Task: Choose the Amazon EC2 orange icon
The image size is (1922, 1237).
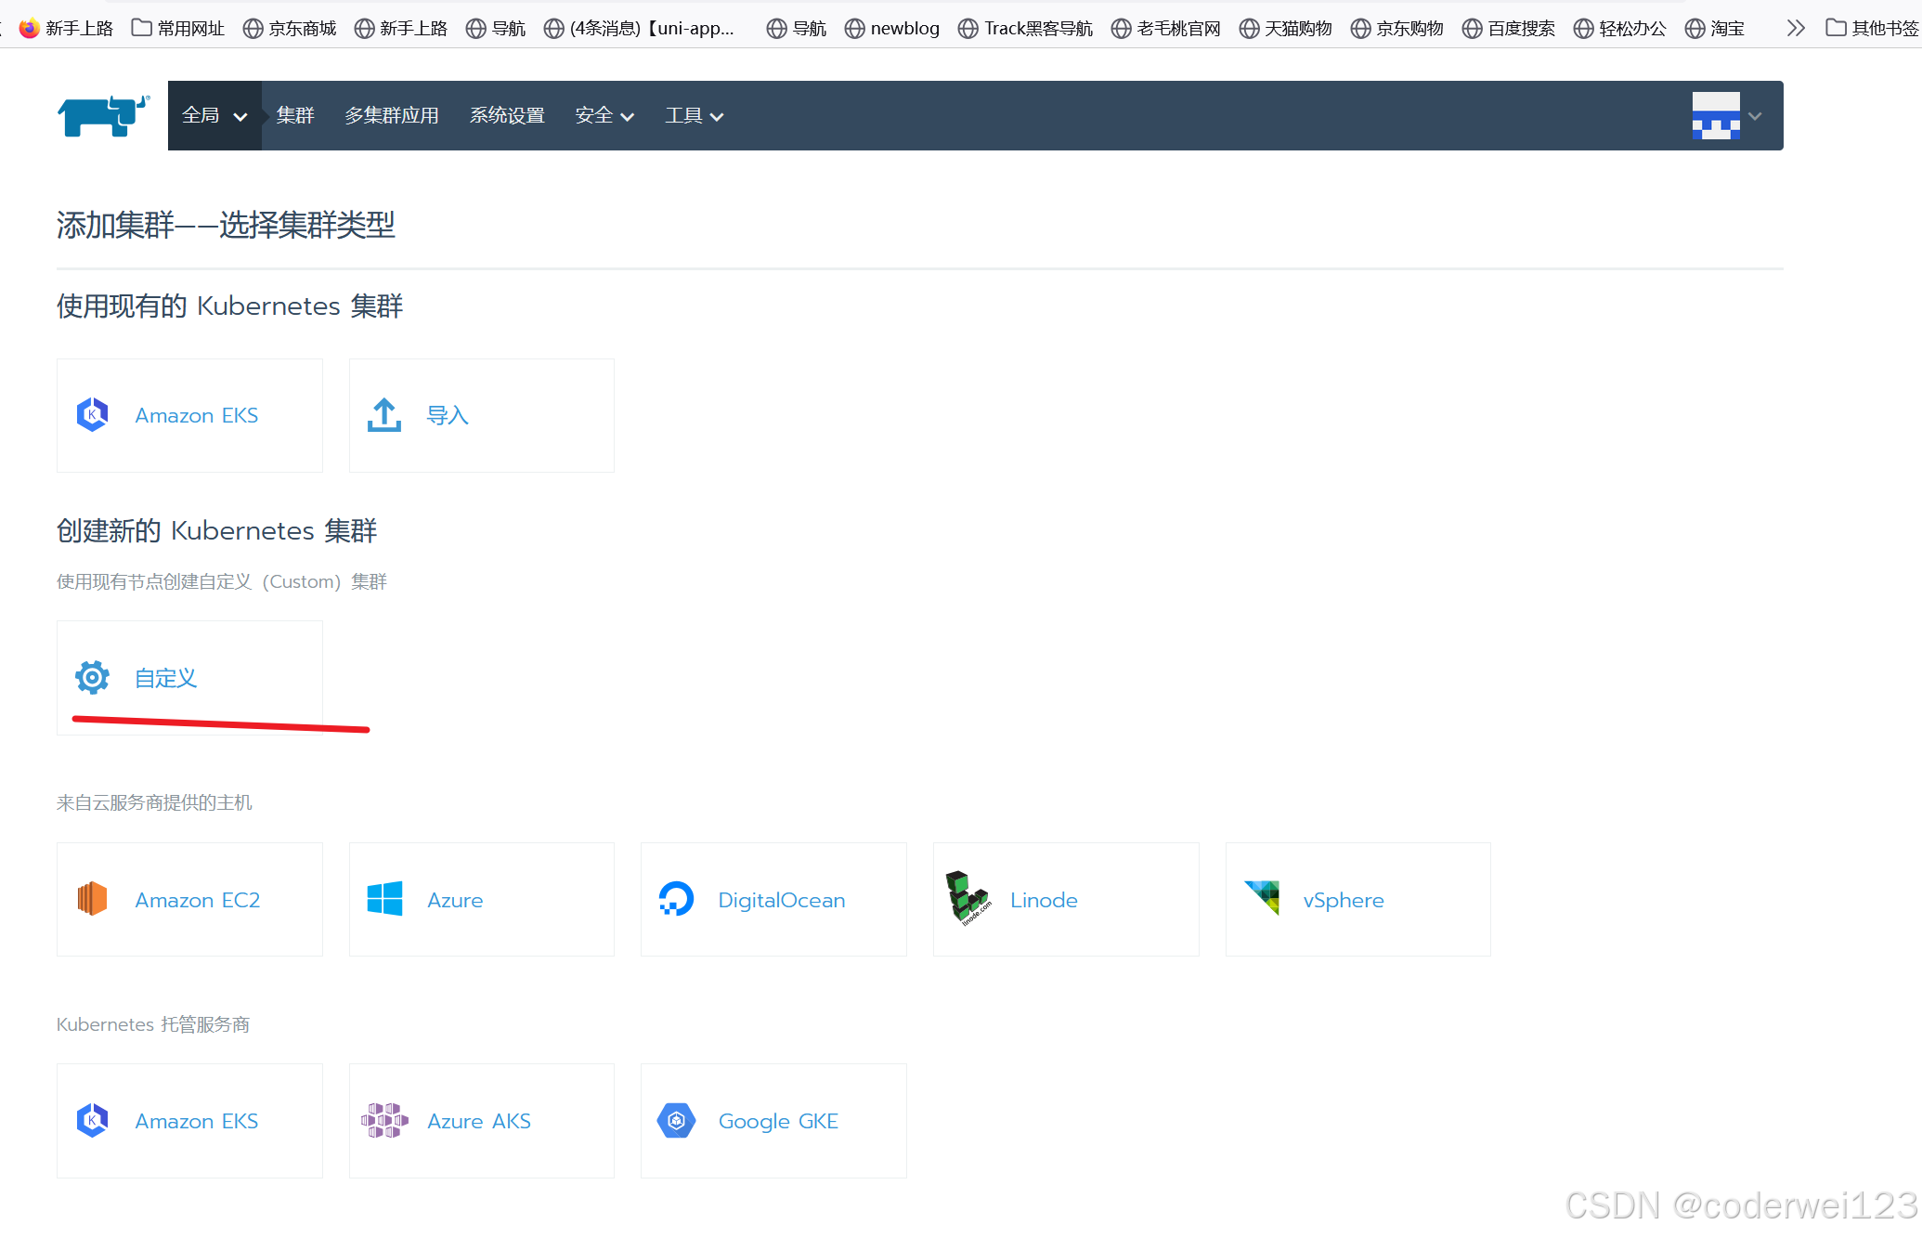Action: pyautogui.click(x=92, y=899)
